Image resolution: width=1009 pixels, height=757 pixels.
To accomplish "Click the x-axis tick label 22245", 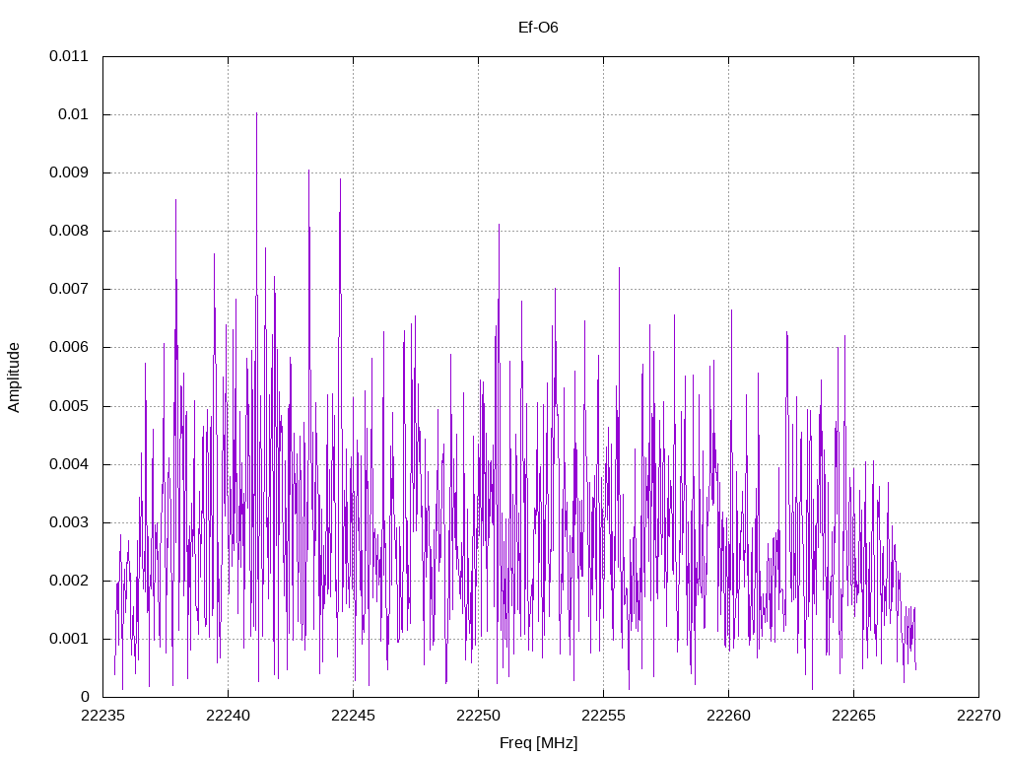I will (x=354, y=716).
